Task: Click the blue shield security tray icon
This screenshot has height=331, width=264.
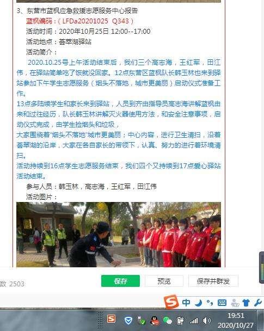Action: (x=128, y=321)
